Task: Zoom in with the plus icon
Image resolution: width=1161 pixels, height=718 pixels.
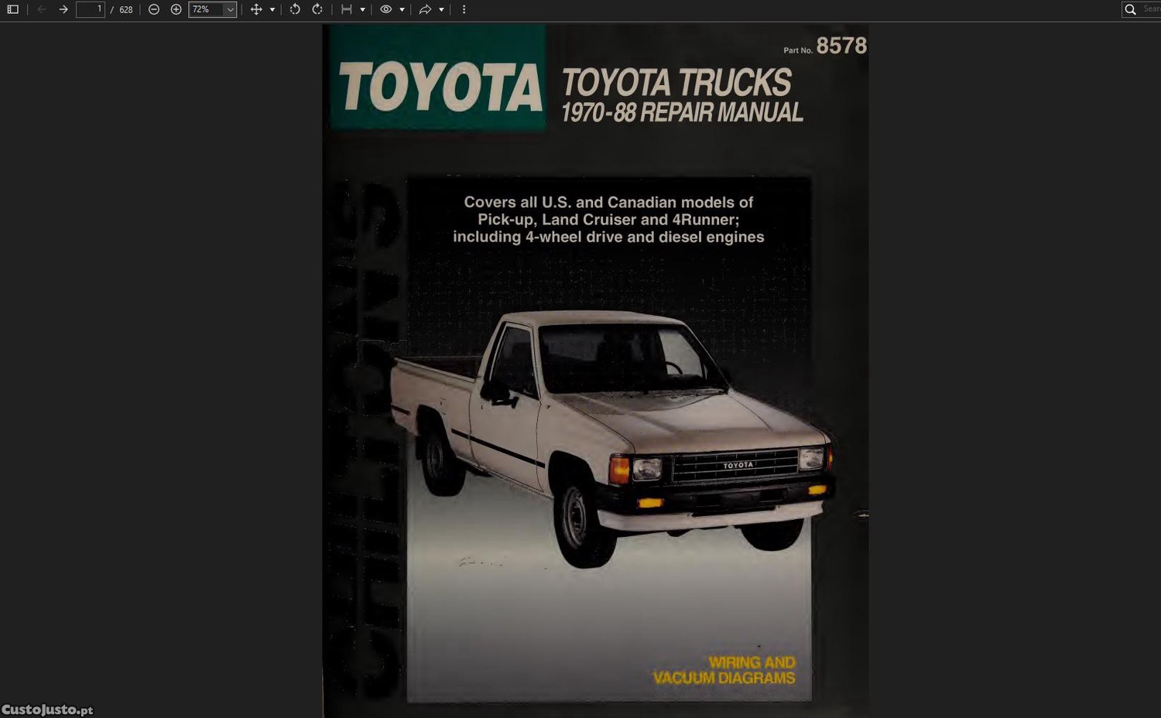Action: pos(176,9)
